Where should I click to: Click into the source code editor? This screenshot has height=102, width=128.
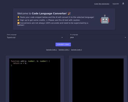point(35,80)
